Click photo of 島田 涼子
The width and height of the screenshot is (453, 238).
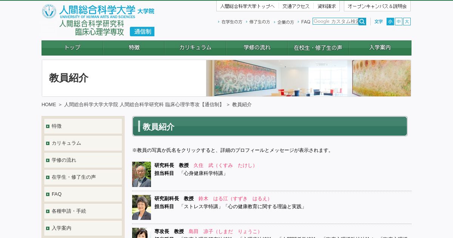pyautogui.click(x=142, y=233)
